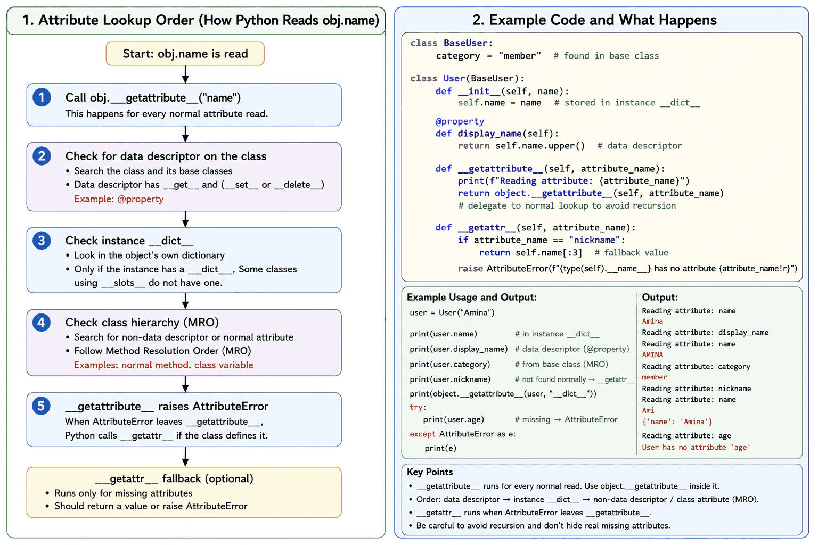Select 'Runs only for missing attributes' bullet

point(124,493)
